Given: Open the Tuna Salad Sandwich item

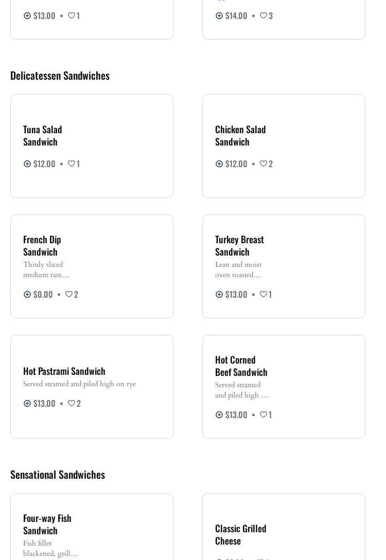Looking at the screenshot, I should click(43, 135).
